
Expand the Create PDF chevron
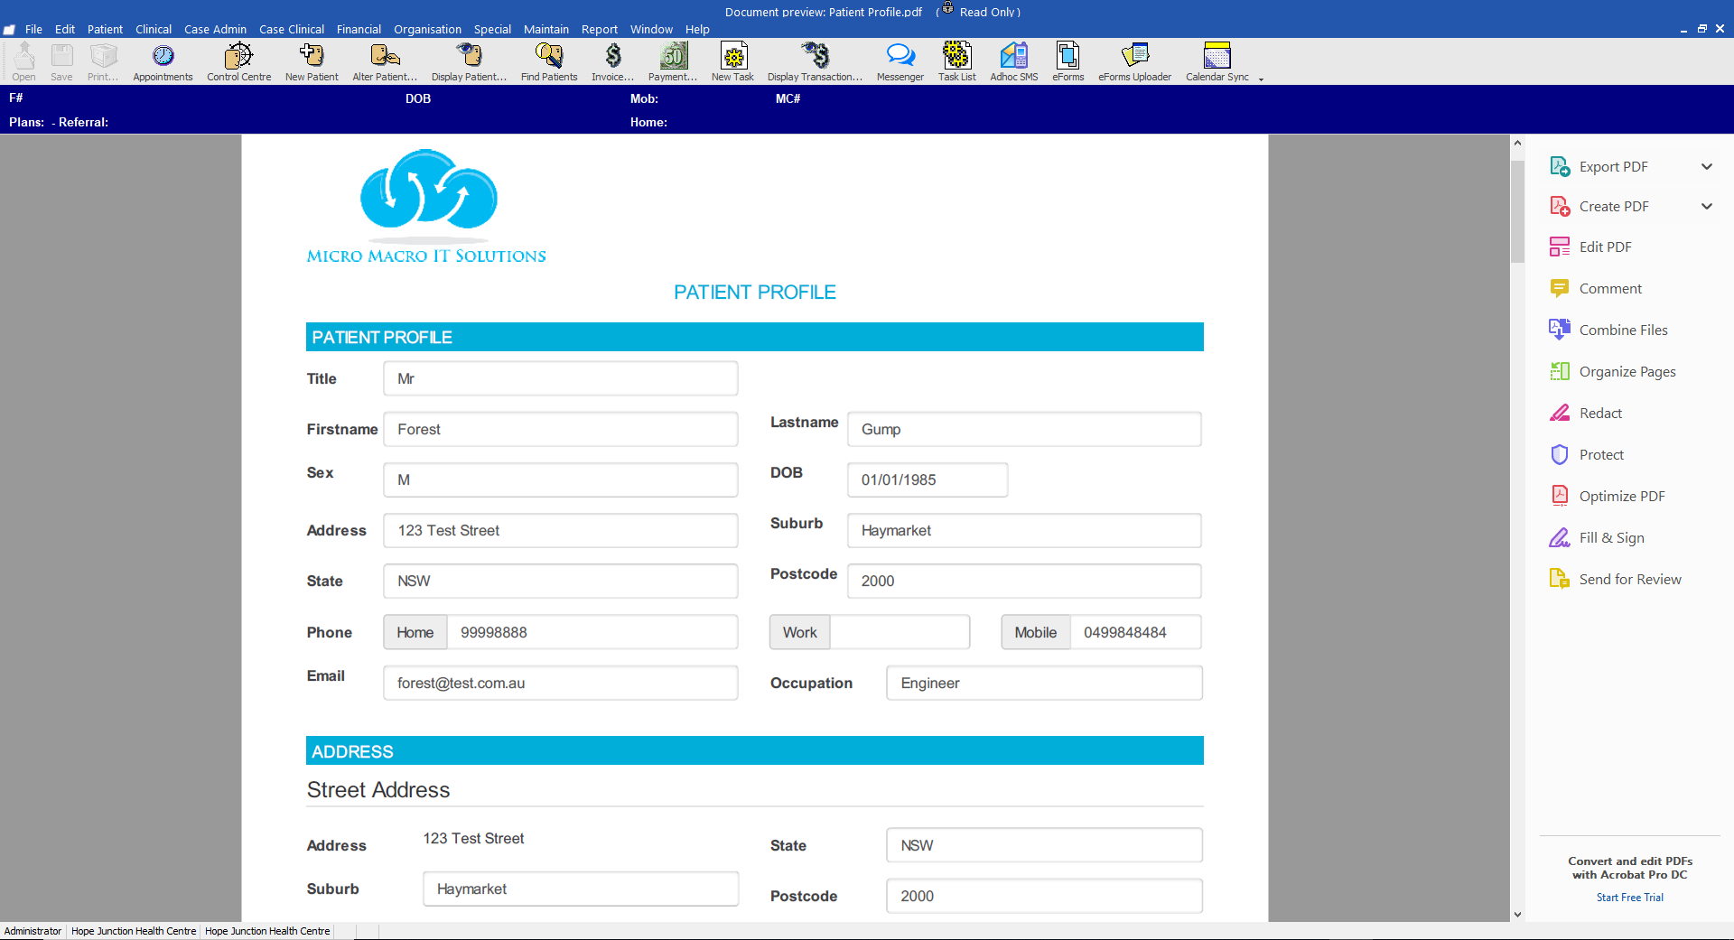(1707, 206)
